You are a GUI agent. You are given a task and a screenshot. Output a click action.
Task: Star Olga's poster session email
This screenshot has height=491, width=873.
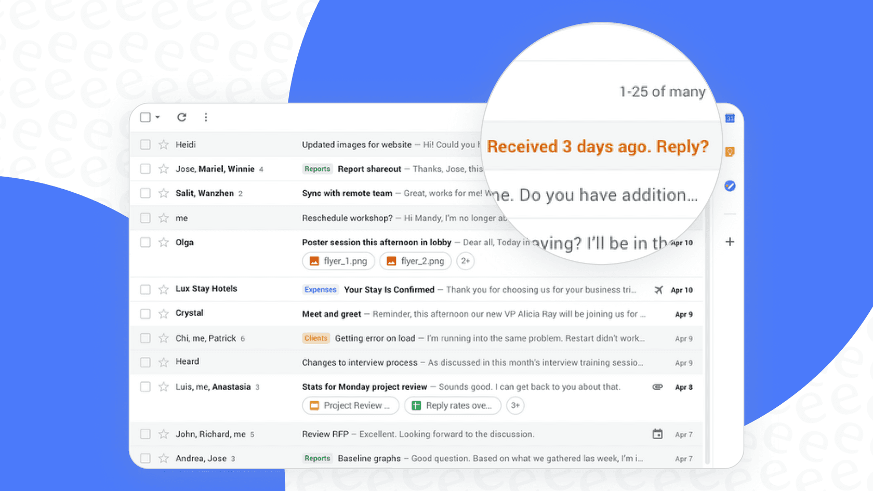point(164,242)
